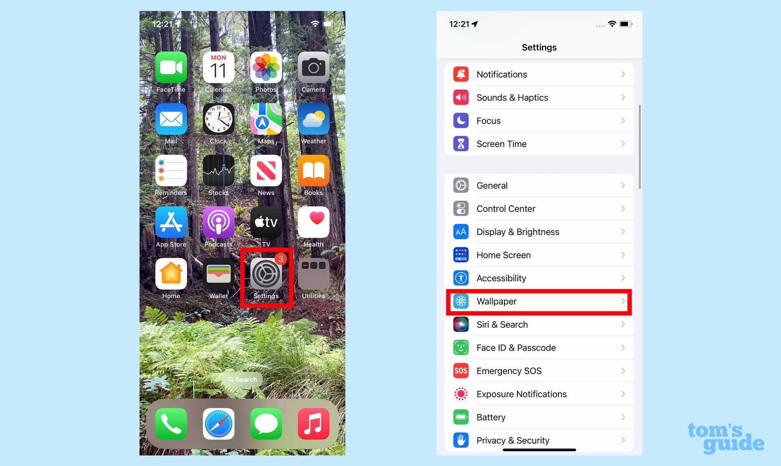The height and width of the screenshot is (466, 781).
Task: Open Screen Time settings option
Action: 539,144
